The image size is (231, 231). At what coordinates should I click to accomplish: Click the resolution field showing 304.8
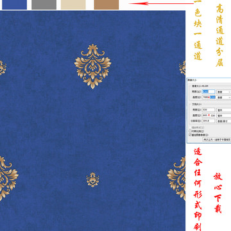[x=209, y=121]
